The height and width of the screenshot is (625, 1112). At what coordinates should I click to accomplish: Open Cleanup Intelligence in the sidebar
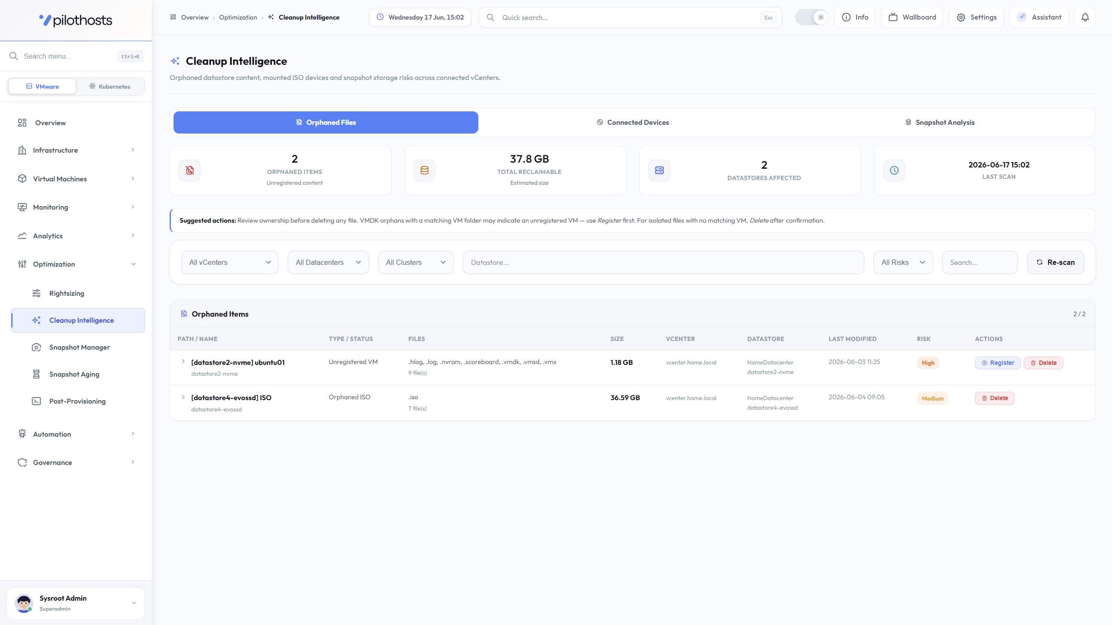(78, 320)
